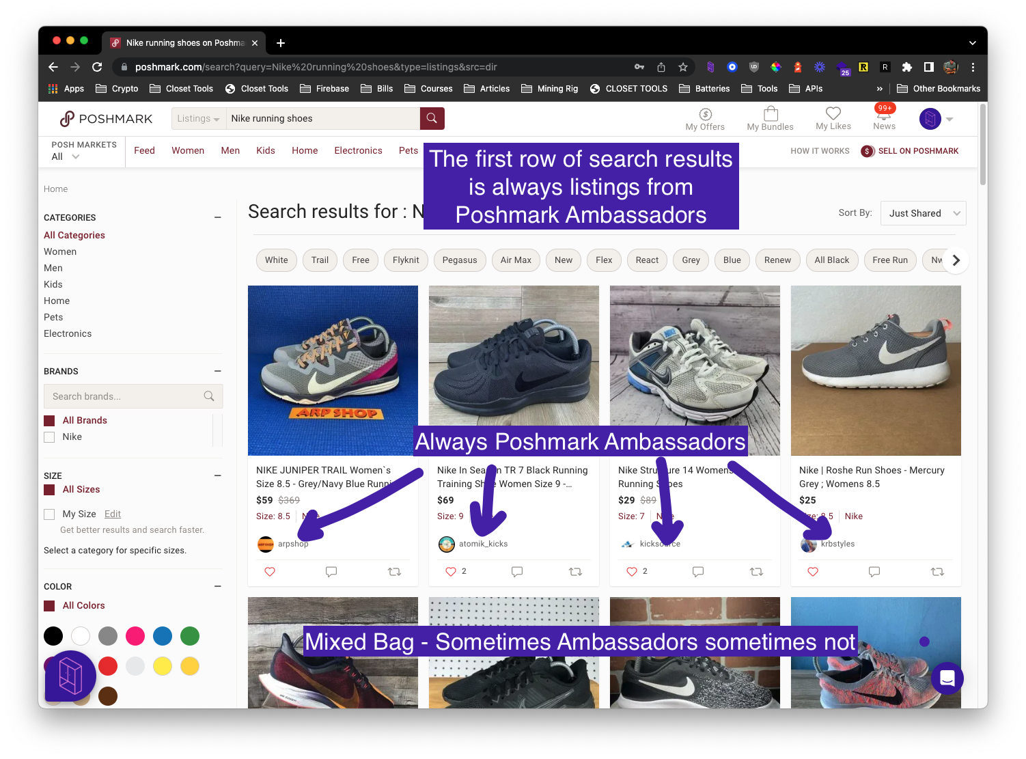The width and height of the screenshot is (1026, 759).
Task: Enable the My Size checkbox
Action: pyautogui.click(x=49, y=514)
